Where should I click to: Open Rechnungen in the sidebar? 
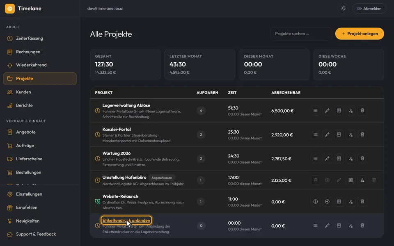[40, 52]
